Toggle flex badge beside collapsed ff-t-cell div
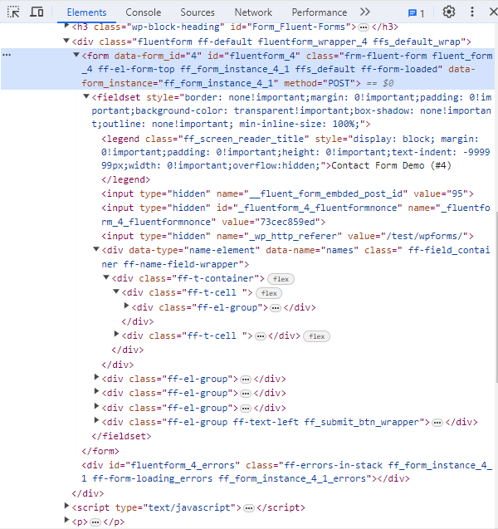 315,336
